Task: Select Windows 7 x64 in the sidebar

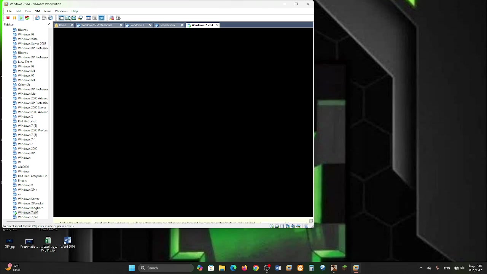Action: 28,212
